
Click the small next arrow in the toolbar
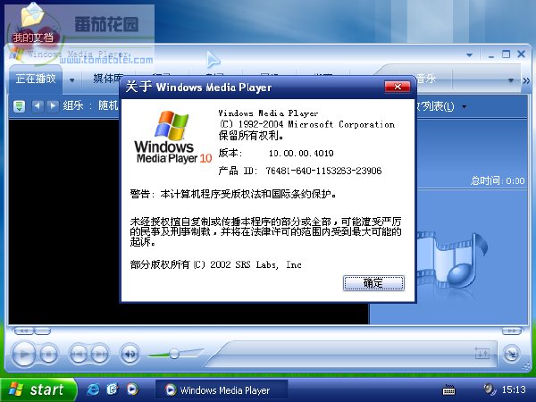point(53,105)
